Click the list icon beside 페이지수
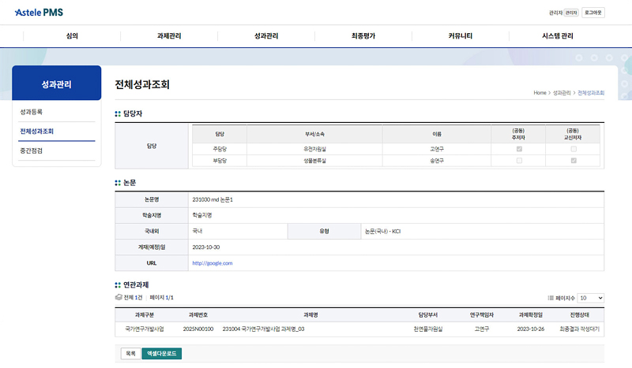Screen dimensions: 632x368 [x=551, y=298]
